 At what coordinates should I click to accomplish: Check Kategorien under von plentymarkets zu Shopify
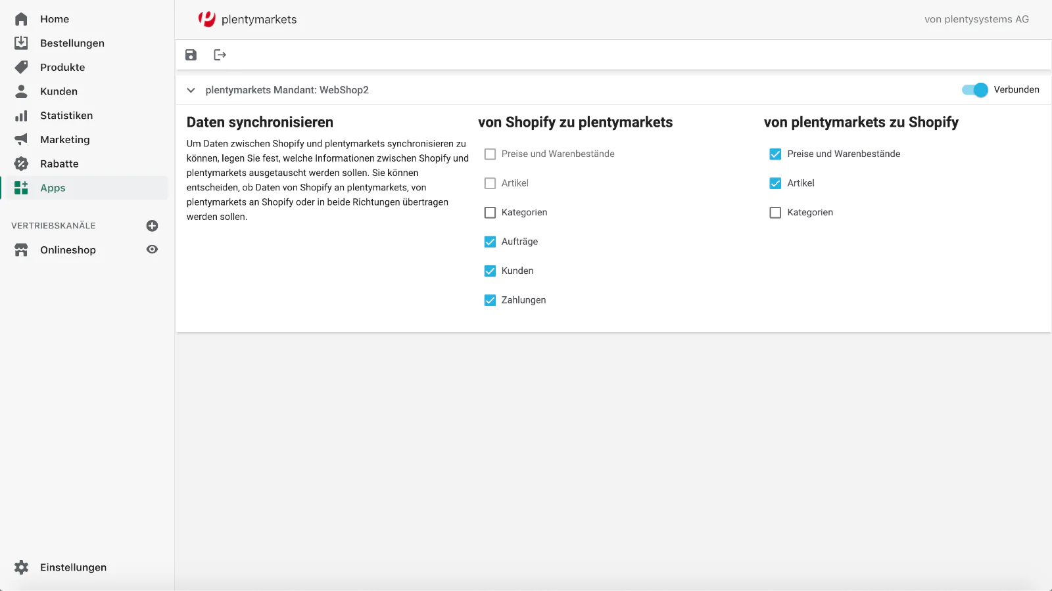point(775,213)
